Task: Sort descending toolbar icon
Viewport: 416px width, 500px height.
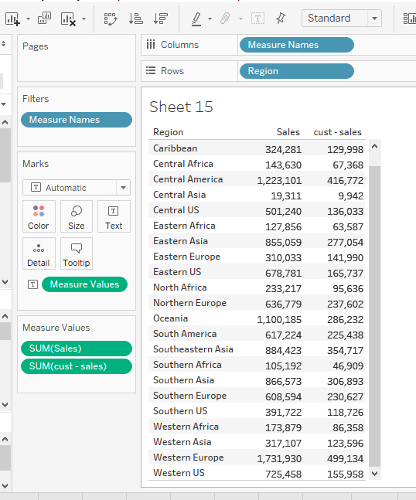Action: [161, 19]
